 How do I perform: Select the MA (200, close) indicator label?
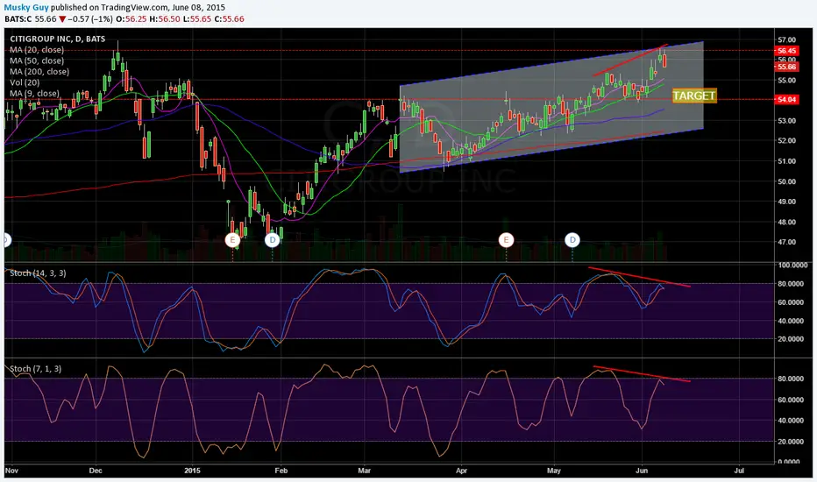pos(39,72)
